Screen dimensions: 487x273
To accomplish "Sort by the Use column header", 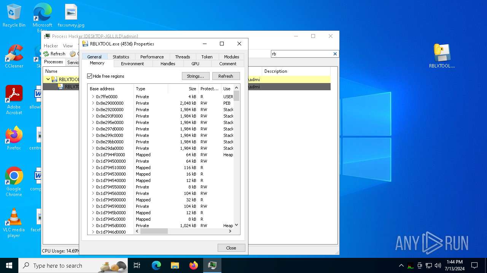I will (228, 89).
